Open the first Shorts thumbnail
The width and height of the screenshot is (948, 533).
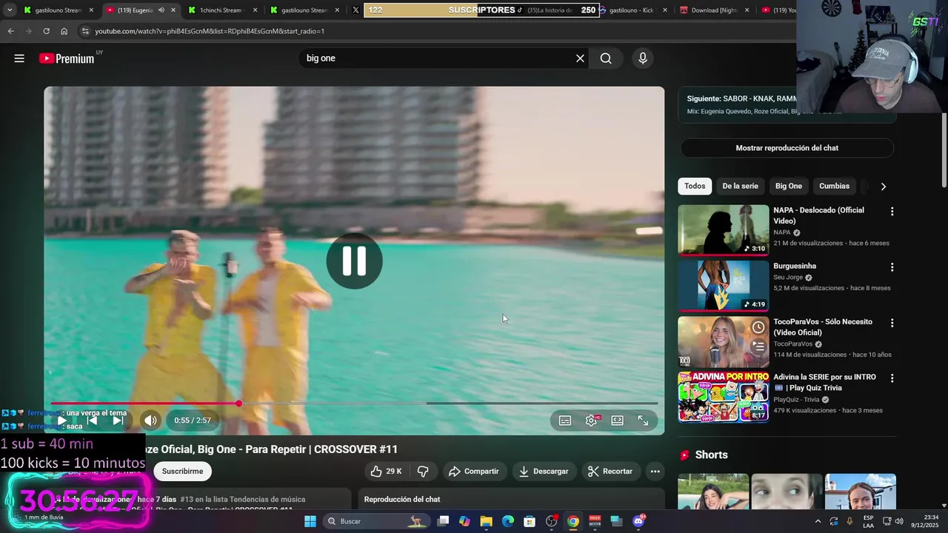click(712, 492)
